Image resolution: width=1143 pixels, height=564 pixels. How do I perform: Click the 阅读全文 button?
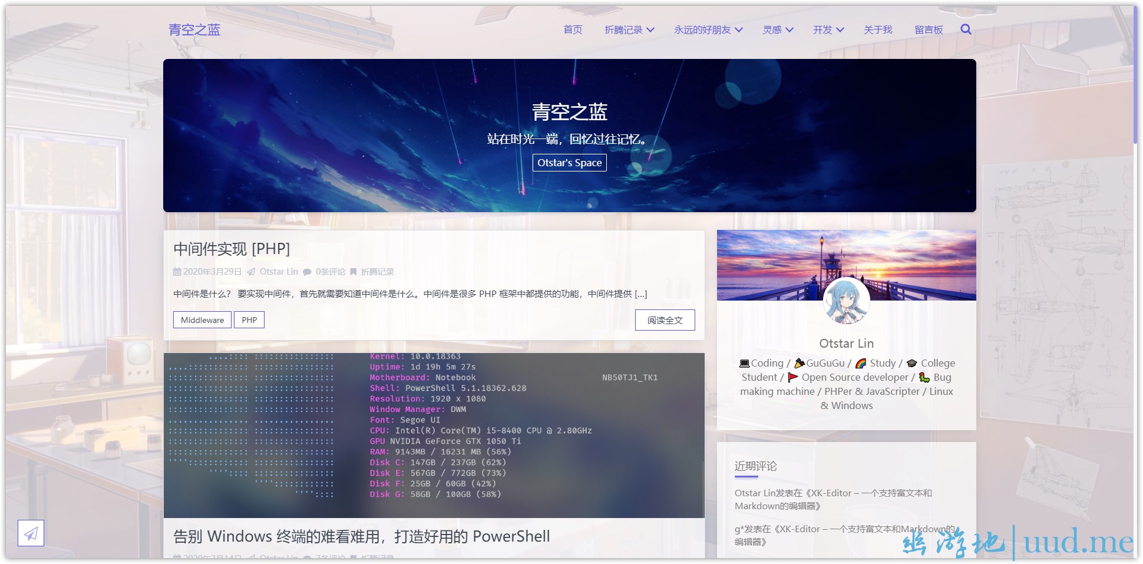coord(665,320)
